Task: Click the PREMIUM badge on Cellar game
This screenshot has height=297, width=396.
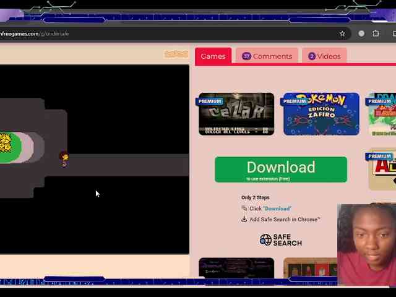Action: (210, 101)
